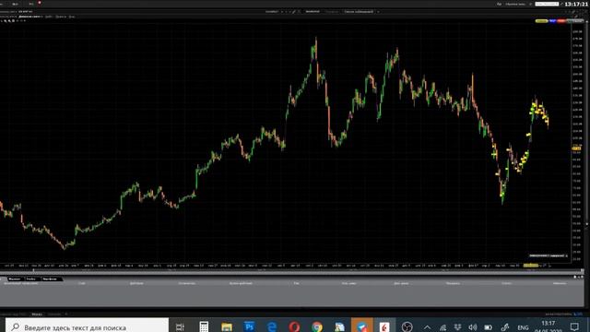590x332 pixels.
Task: Click the gray button above price axis
Action: pyautogui.click(x=575, y=21)
